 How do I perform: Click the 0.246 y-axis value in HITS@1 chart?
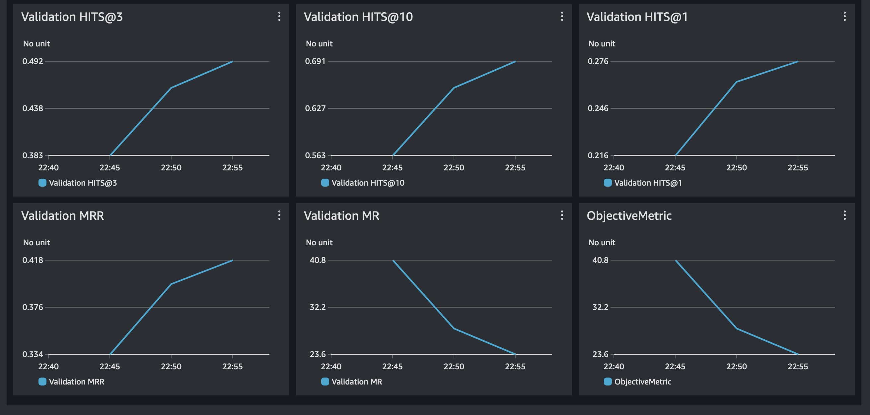598,108
